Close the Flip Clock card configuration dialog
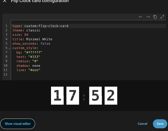This screenshot has width=168, height=131. click(5, 1)
